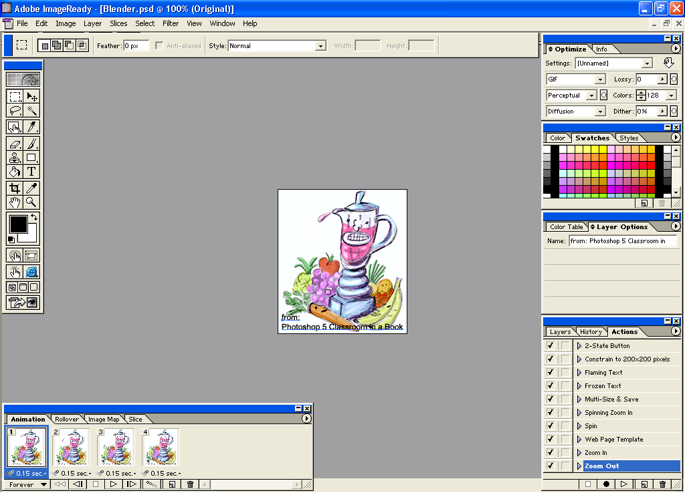Click the Feather input field
Image resolution: width=685 pixels, height=493 pixels.
pyautogui.click(x=136, y=46)
